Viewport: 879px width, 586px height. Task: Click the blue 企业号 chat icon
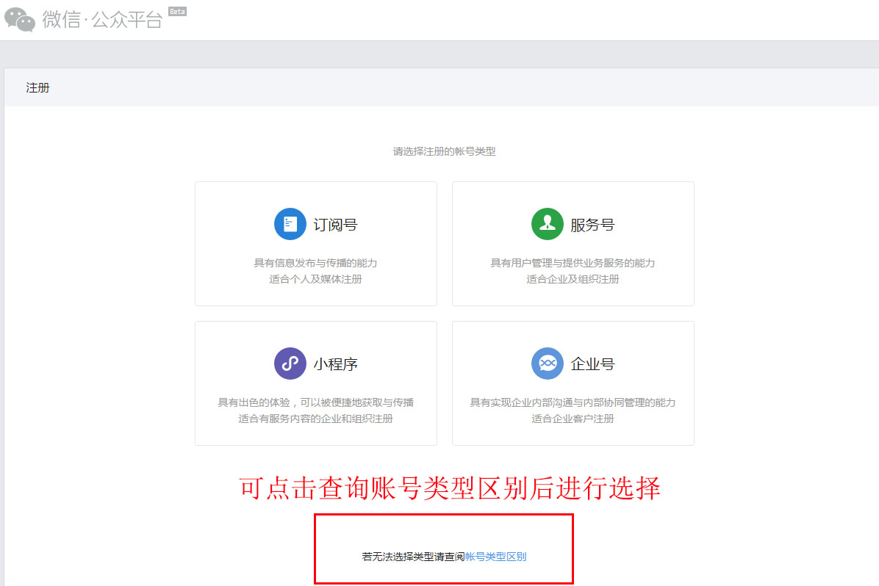click(547, 363)
